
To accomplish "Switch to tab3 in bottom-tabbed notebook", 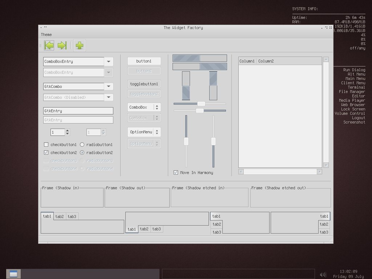I will pos(157,229).
